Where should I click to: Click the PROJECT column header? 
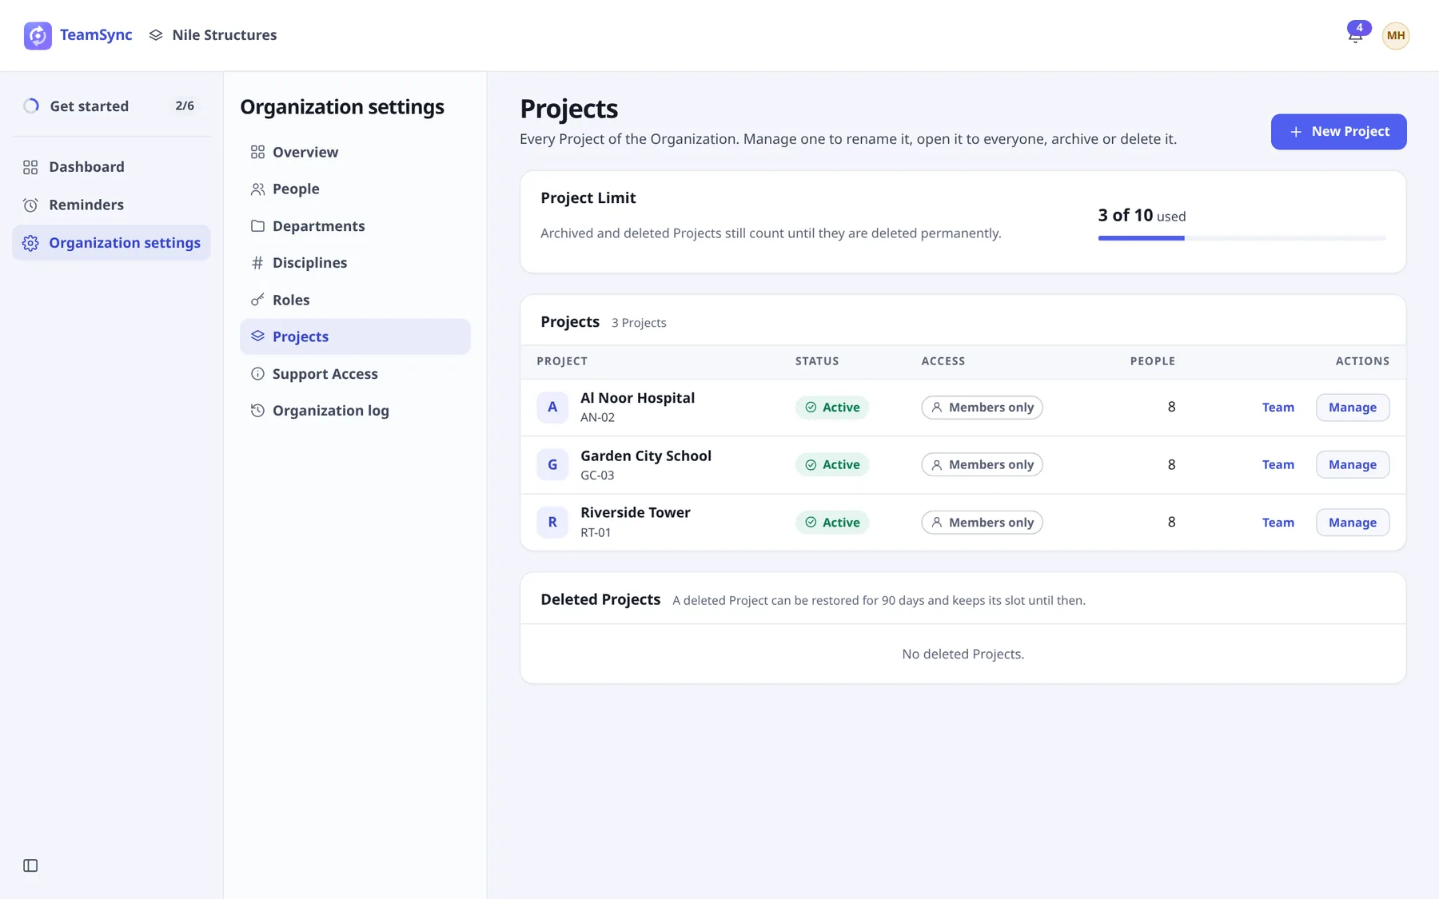[562, 361]
